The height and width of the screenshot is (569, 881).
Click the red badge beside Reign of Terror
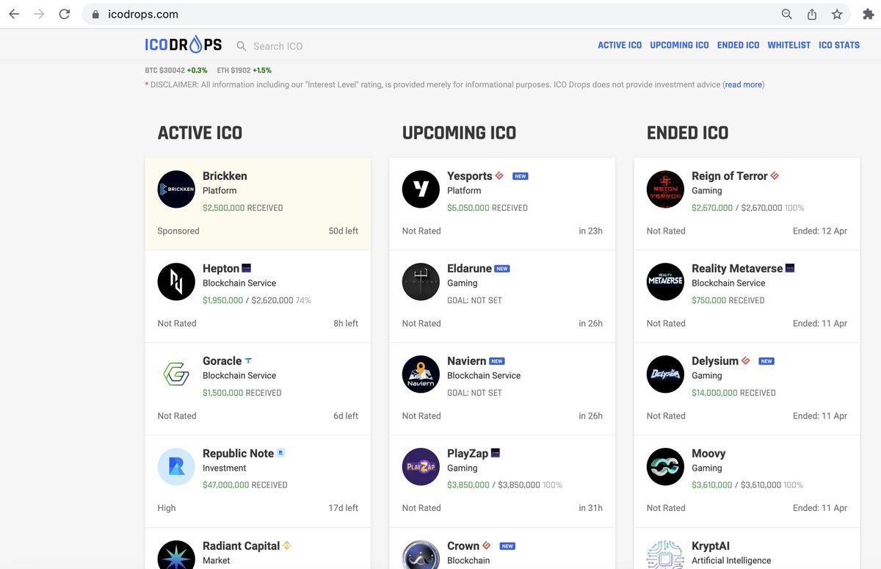[775, 176]
